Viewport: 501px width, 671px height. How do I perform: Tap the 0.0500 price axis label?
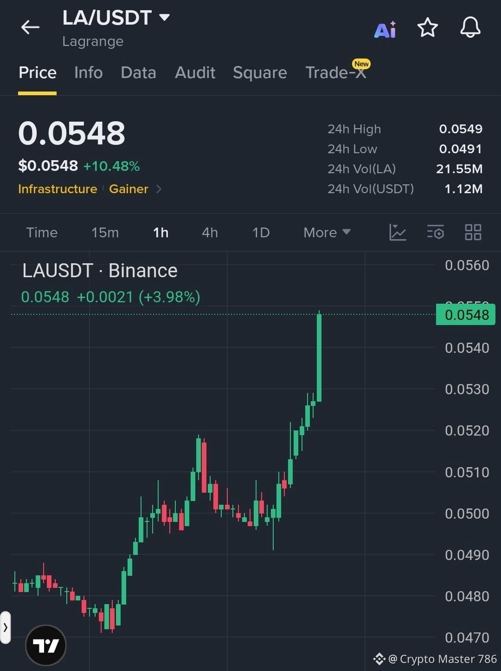pos(467,514)
